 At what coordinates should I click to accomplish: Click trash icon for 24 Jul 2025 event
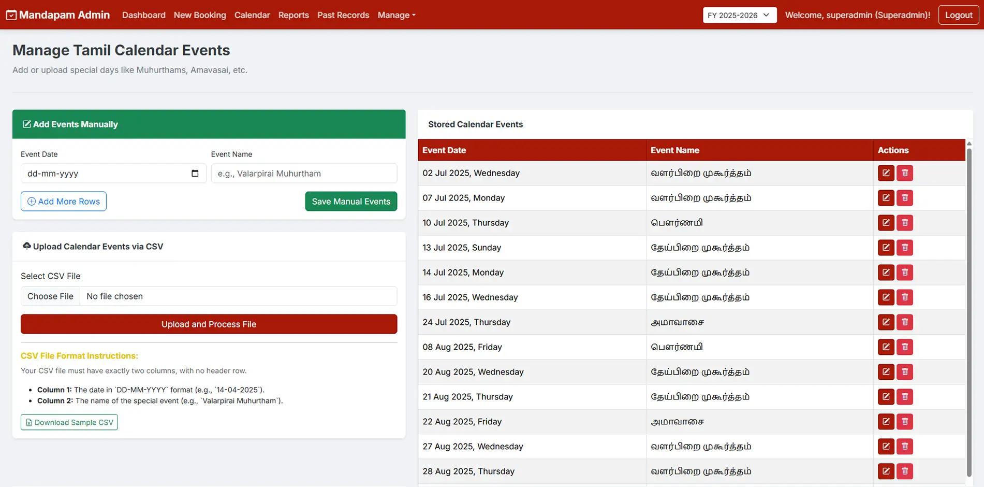(904, 322)
